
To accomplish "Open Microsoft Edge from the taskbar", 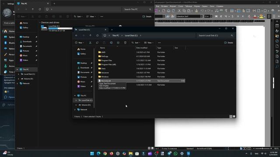I will point(98,154).
